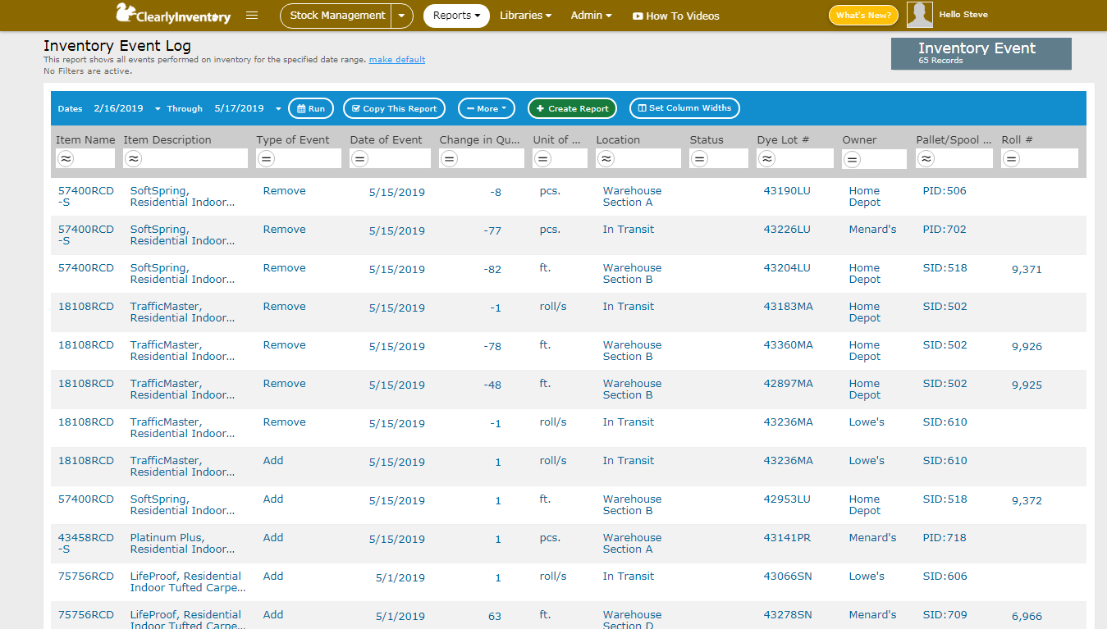Viewport: 1107px width, 629px height.
Task: Click Copy This Report button
Action: click(x=394, y=108)
